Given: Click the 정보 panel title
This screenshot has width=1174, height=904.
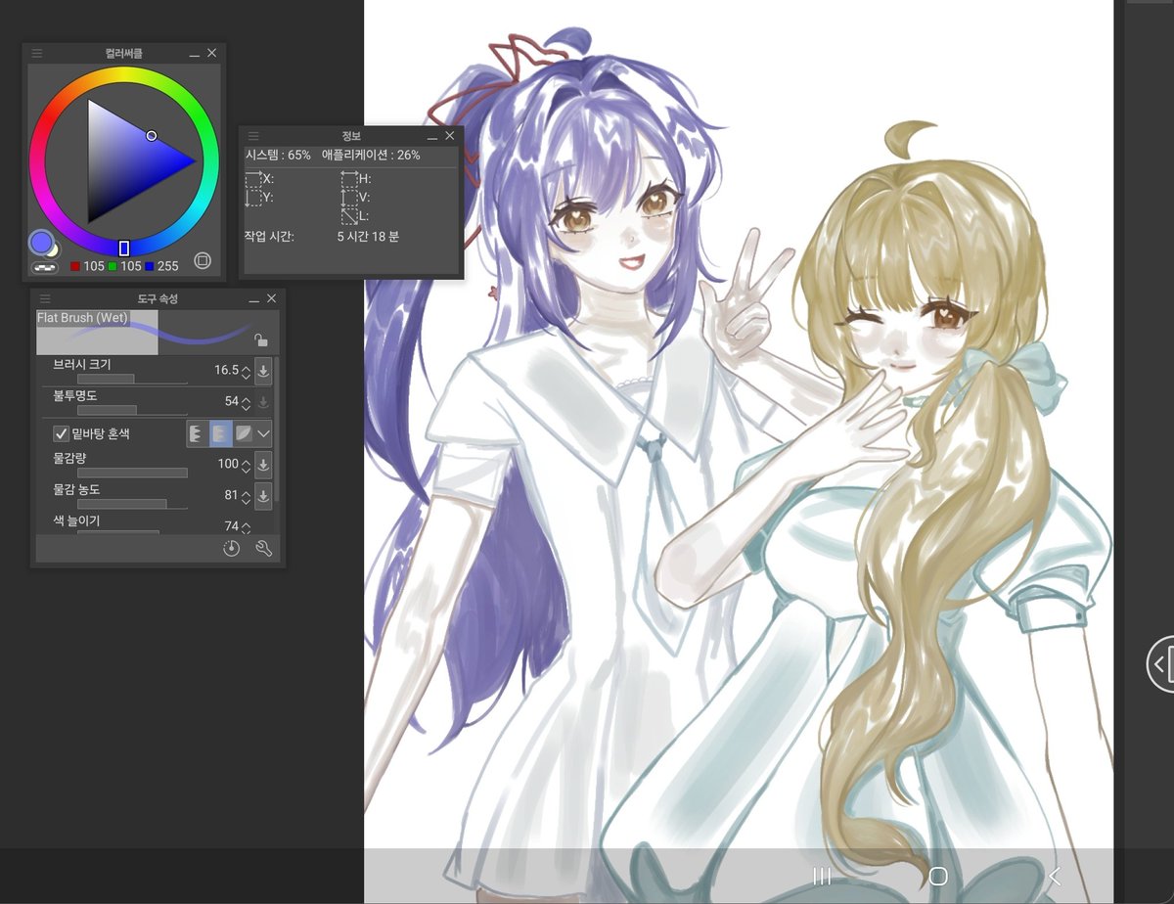Looking at the screenshot, I should (351, 136).
